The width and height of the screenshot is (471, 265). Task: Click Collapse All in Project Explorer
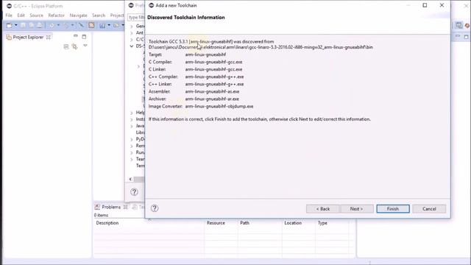pos(66,46)
